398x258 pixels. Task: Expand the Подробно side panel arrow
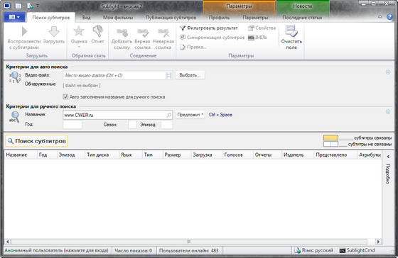pos(388,157)
